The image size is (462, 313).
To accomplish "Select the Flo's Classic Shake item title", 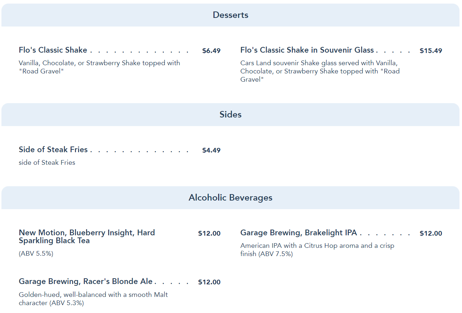I will click(x=53, y=50).
